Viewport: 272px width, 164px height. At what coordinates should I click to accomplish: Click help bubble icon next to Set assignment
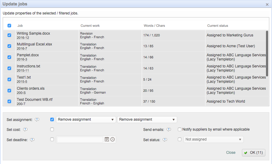37,119
